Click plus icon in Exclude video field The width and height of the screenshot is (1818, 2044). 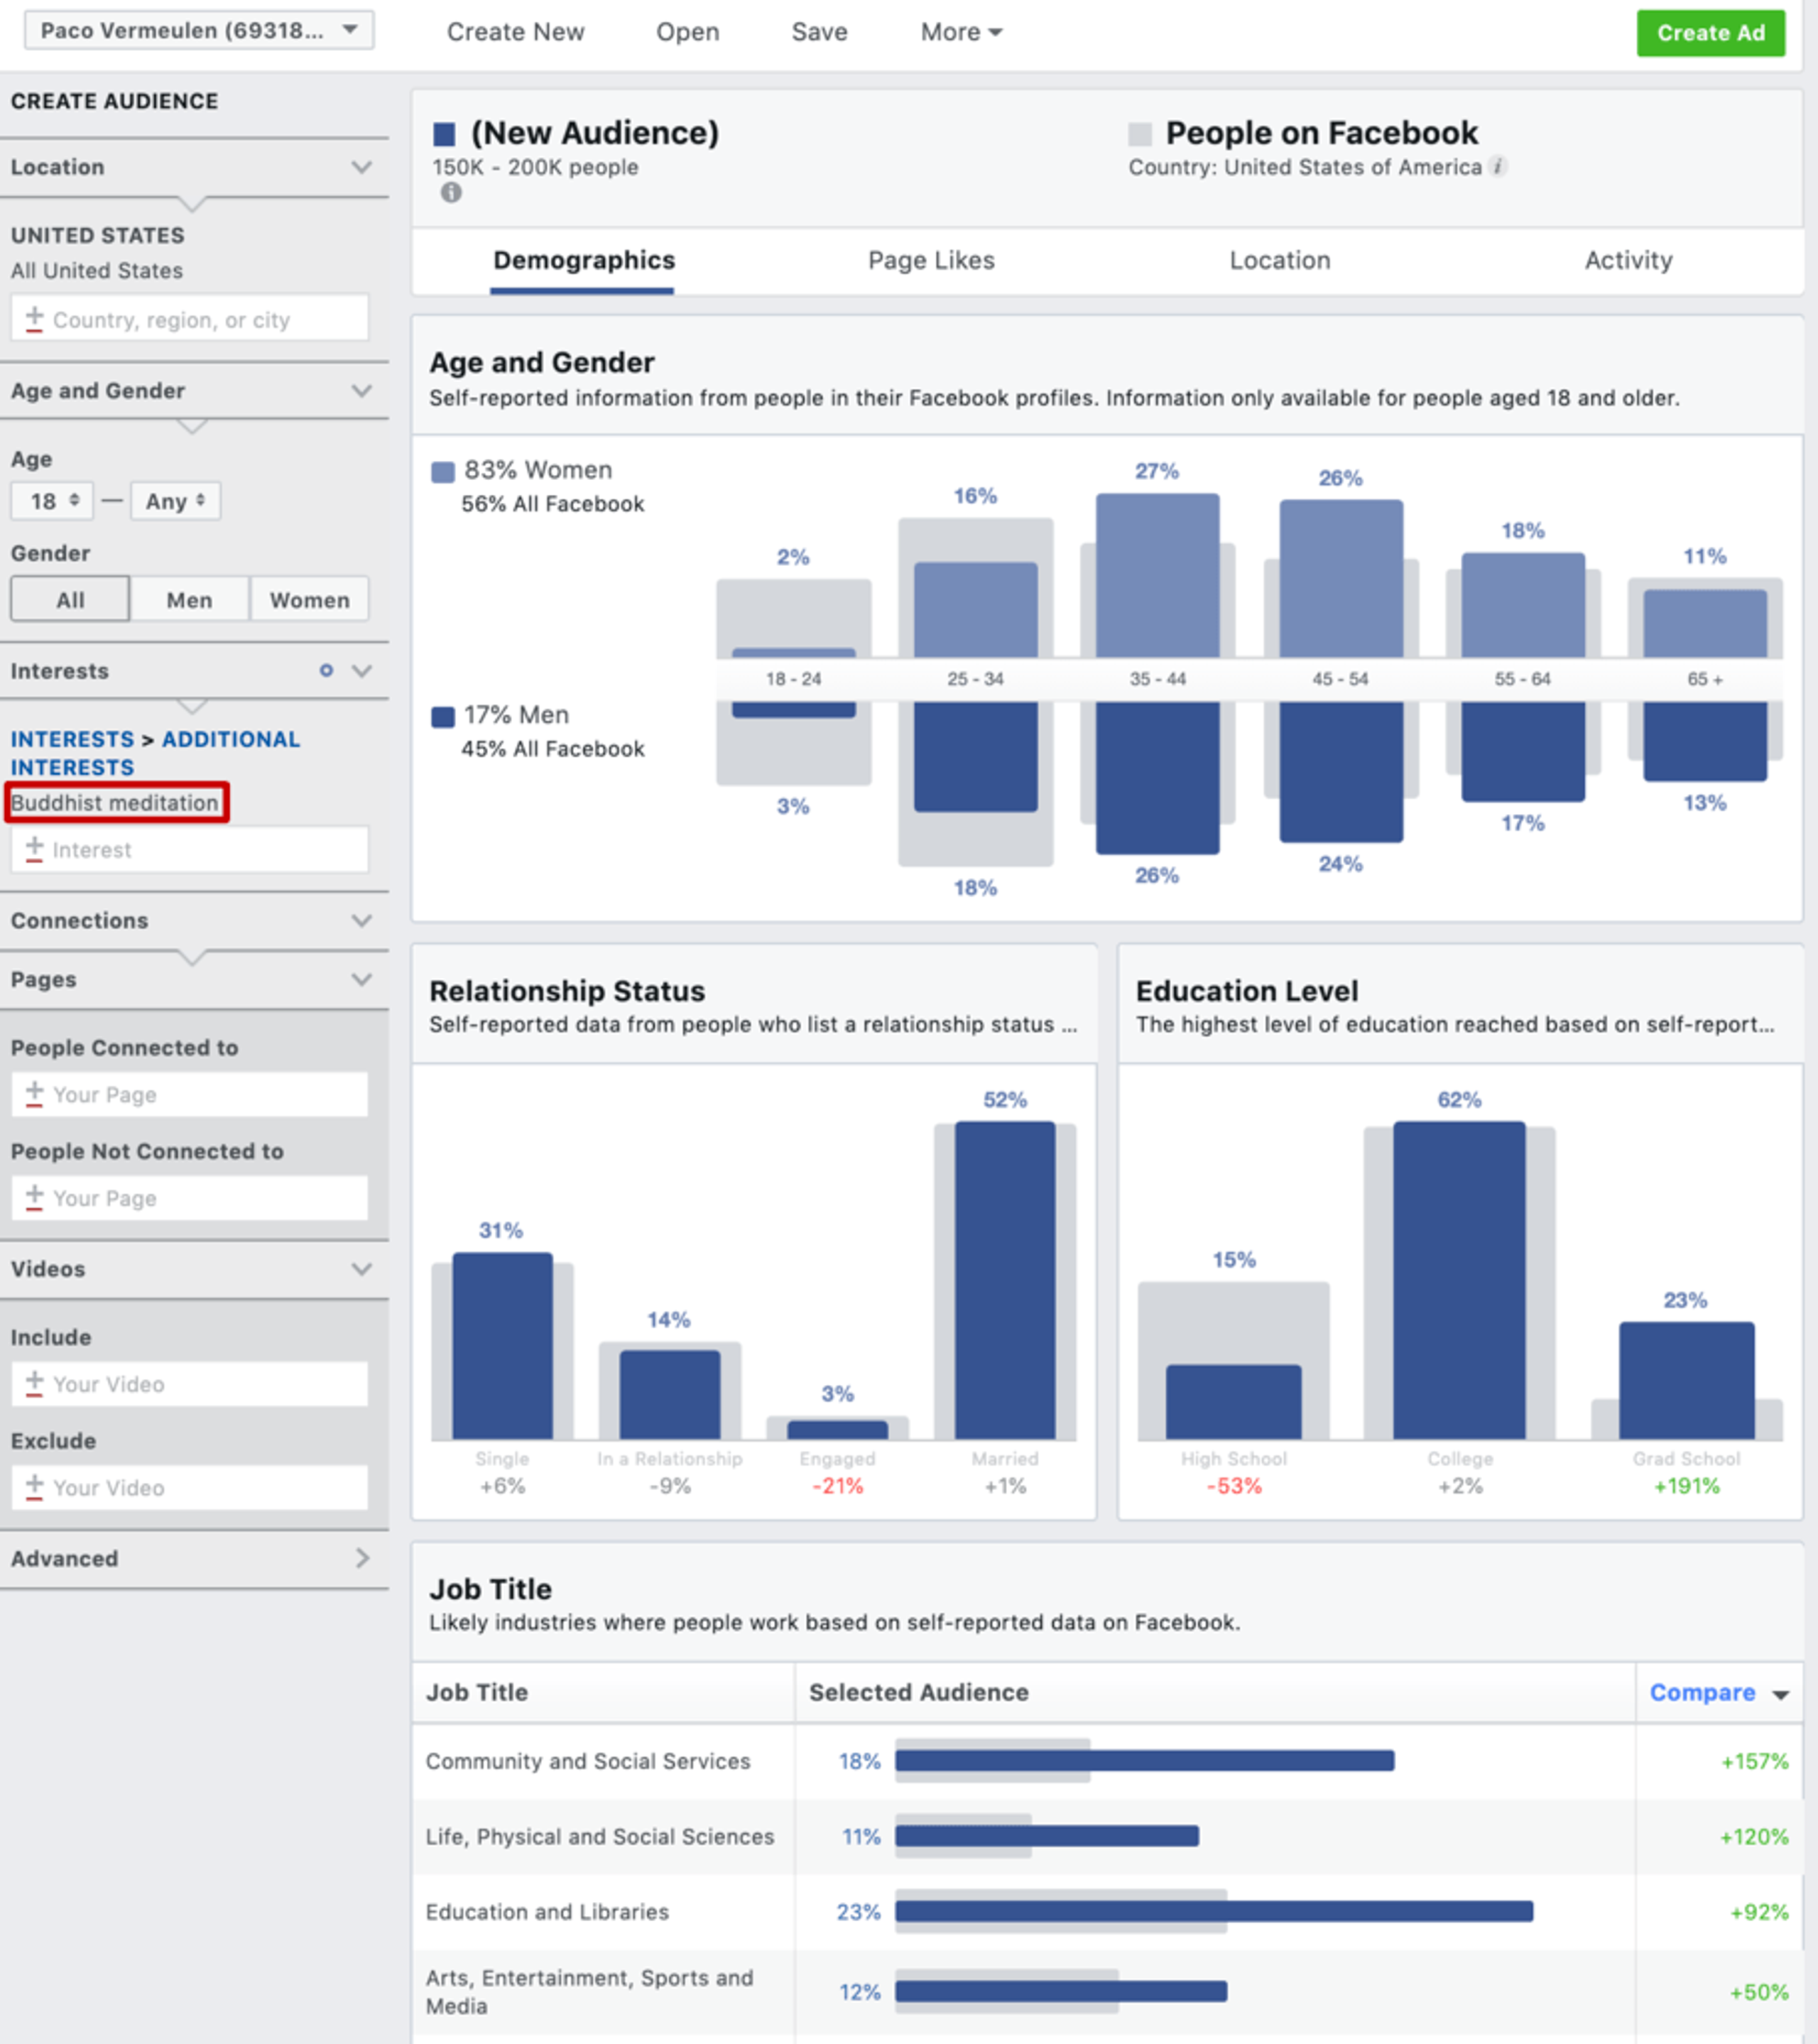(34, 1487)
